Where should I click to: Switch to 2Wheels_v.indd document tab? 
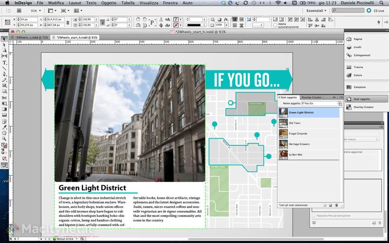tap(32, 37)
